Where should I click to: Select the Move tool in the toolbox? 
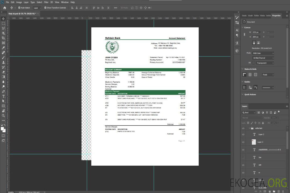3,19
